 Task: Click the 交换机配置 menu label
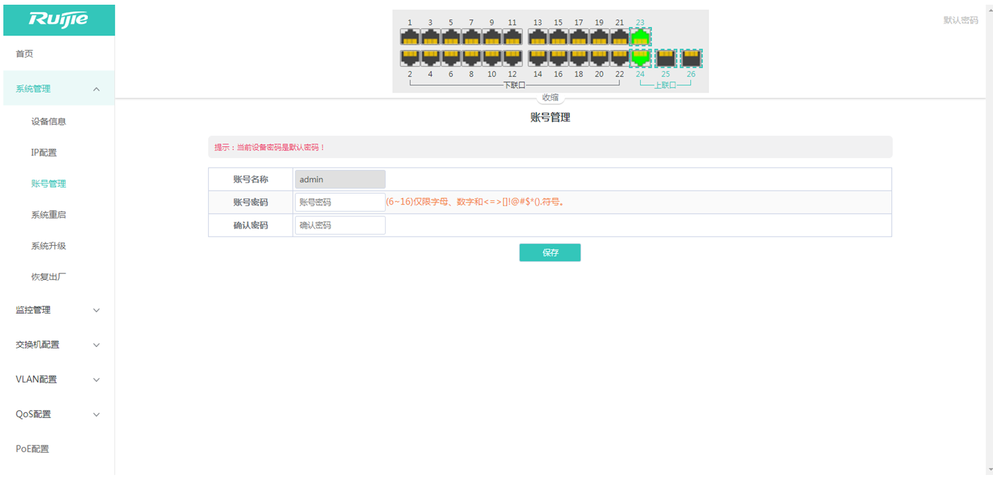(x=37, y=345)
